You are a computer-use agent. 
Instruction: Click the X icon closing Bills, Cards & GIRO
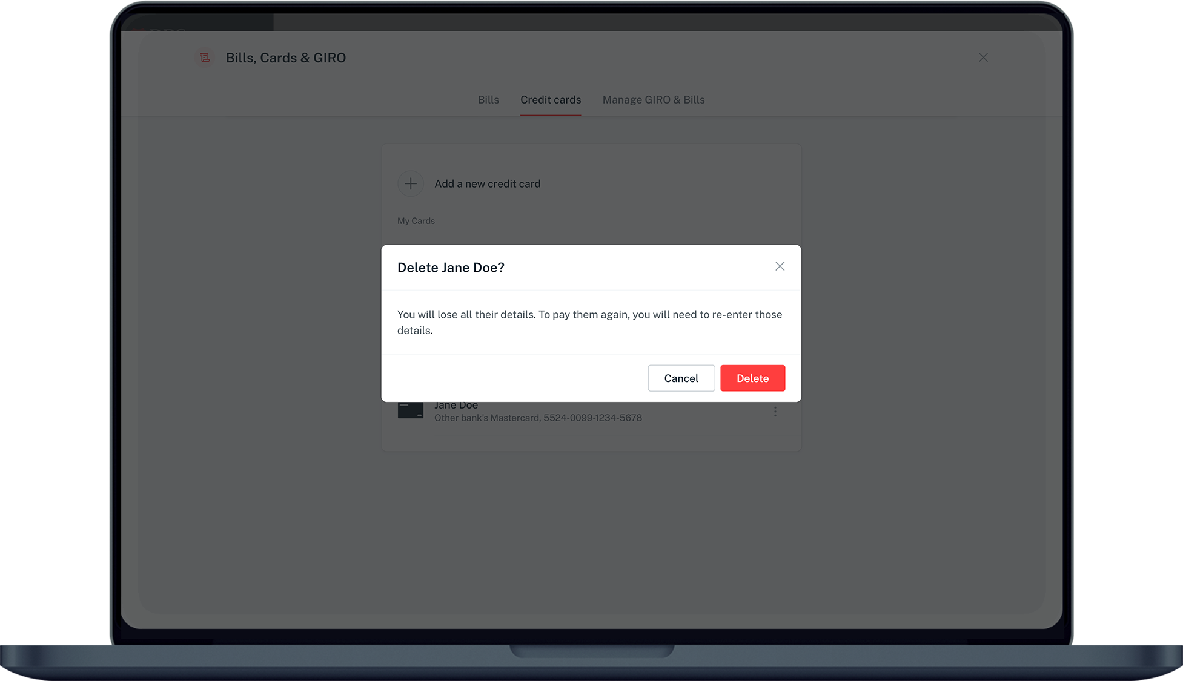point(983,58)
